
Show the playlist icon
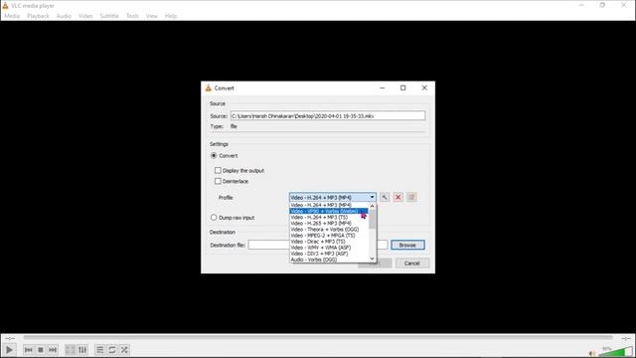coord(99,350)
